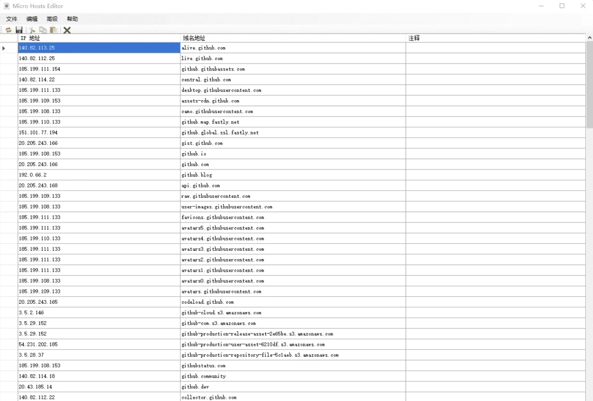Click the cut (scissors) toolbar icon
The width and height of the screenshot is (593, 401).
pos(33,30)
